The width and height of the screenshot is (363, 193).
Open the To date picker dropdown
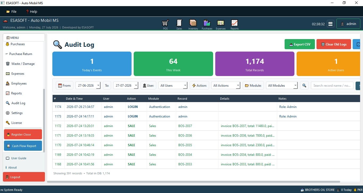coord(136,85)
